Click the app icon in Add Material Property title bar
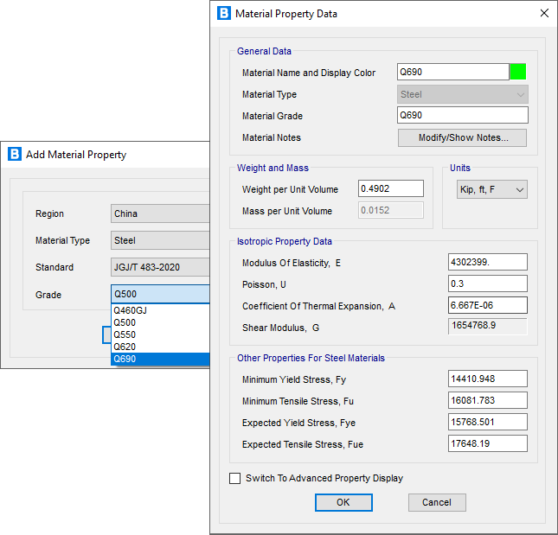The width and height of the screenshot is (558, 535). (14, 154)
